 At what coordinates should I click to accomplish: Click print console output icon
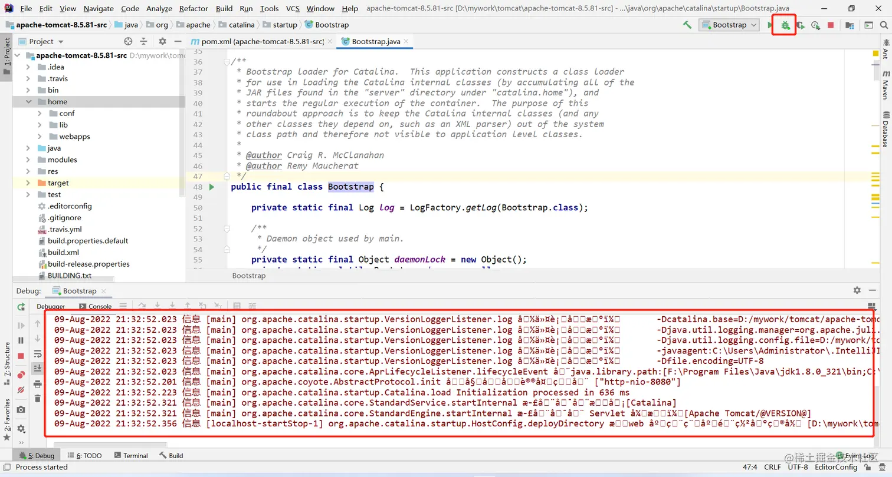point(37,384)
